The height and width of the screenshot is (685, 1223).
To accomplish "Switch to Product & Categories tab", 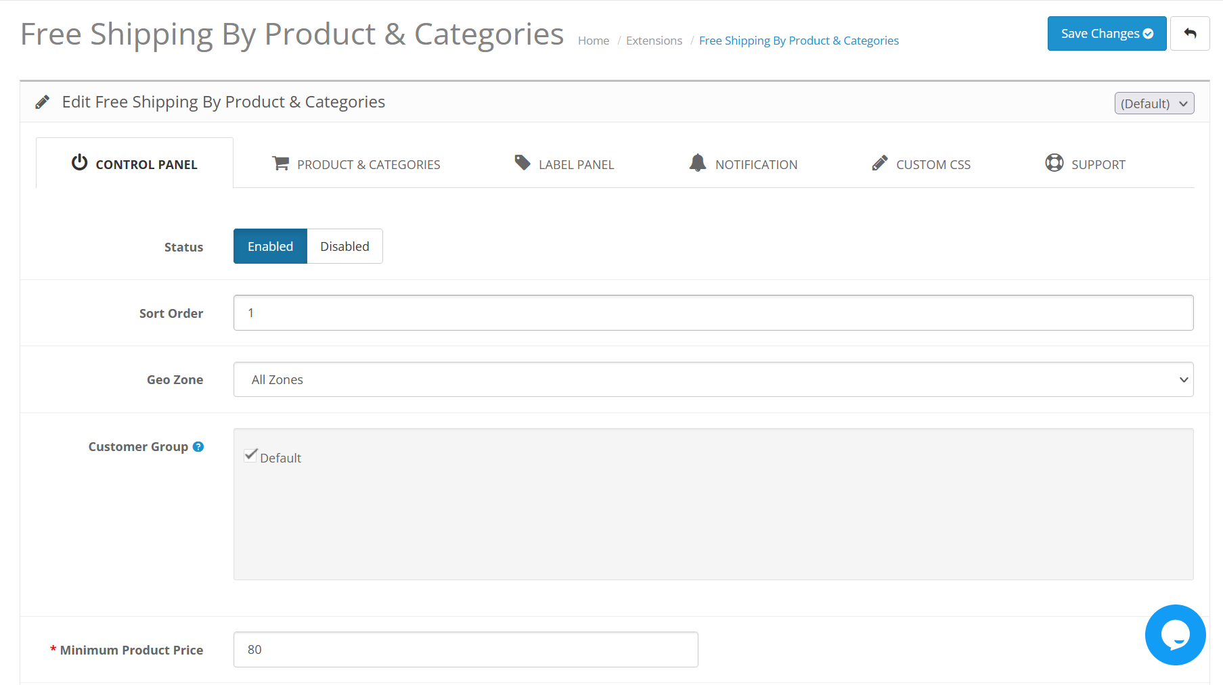I will [356, 164].
